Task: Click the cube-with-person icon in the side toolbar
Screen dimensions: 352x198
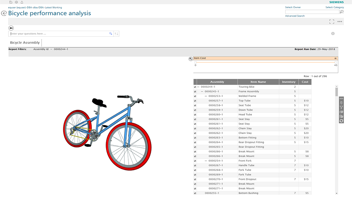Action: point(341,116)
